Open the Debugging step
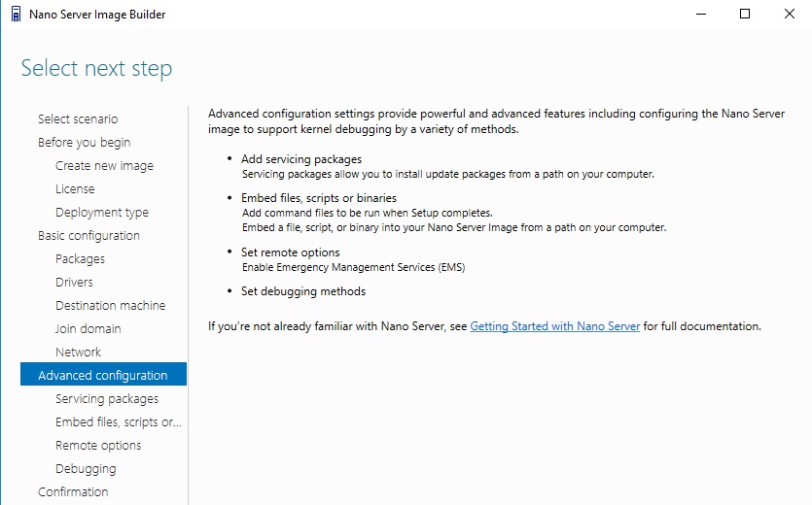The height and width of the screenshot is (505, 812). click(x=86, y=468)
